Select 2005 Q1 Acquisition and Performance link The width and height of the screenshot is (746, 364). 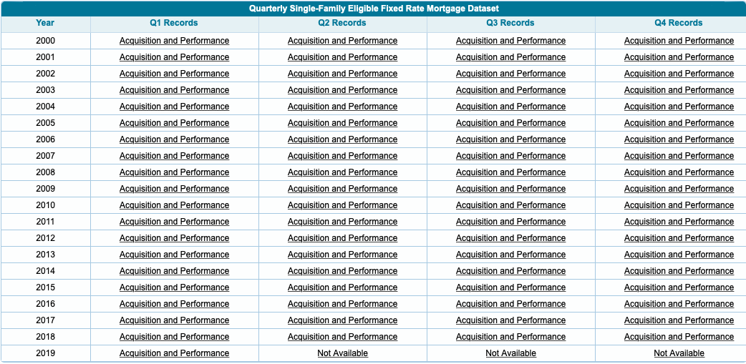[x=174, y=123]
